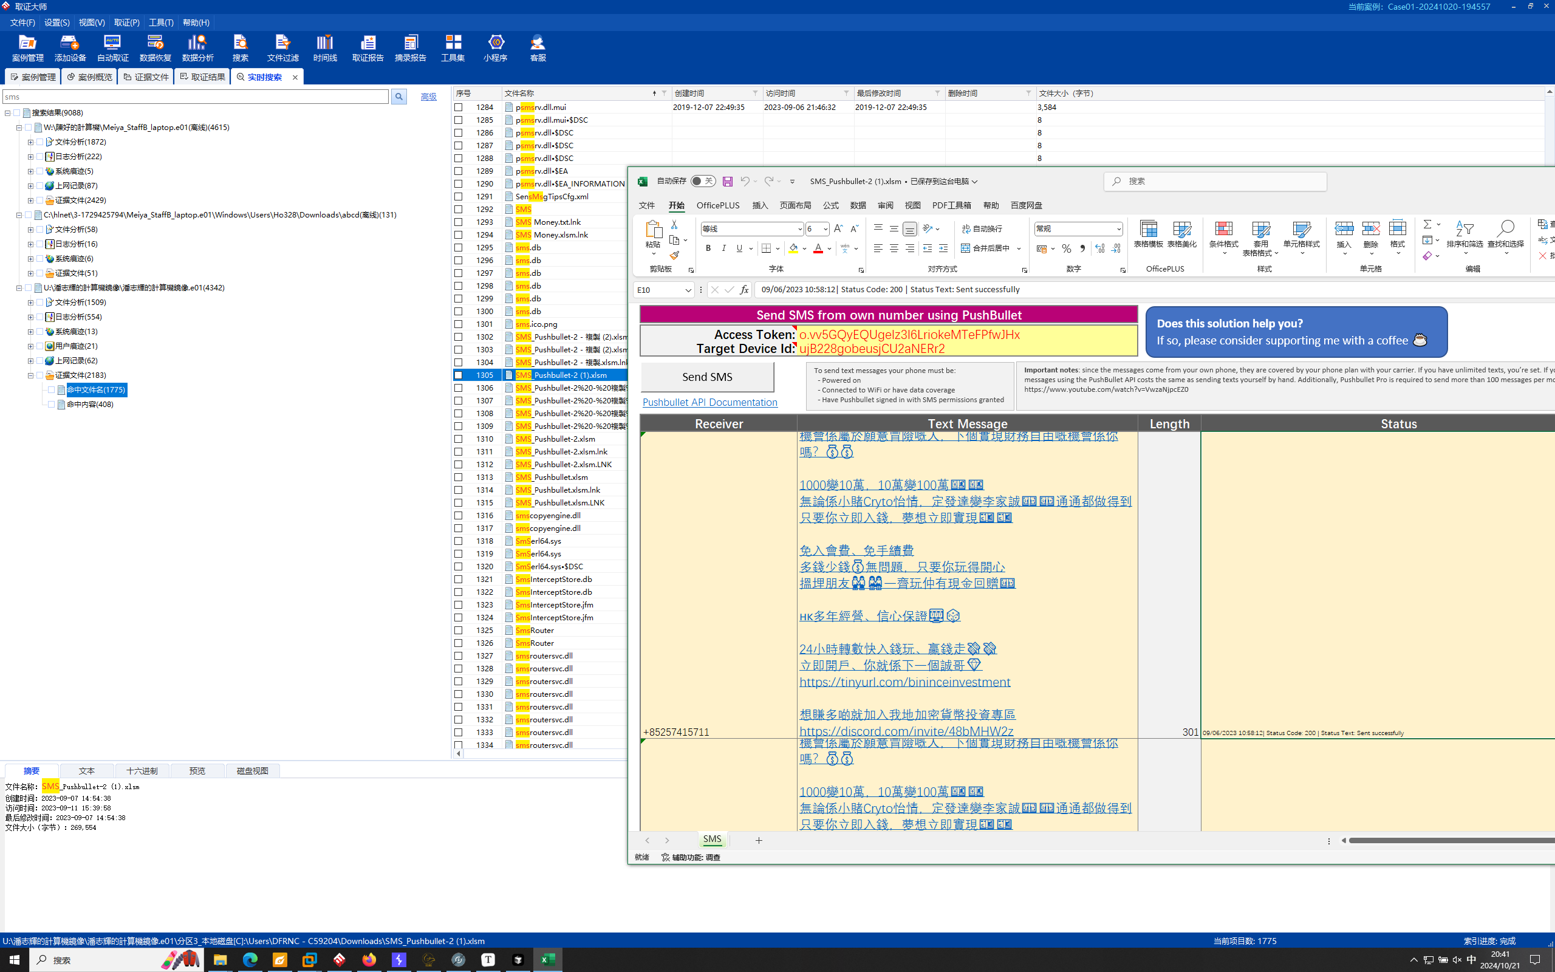Start 自动取证 from the toolbar
The height and width of the screenshot is (972, 1555).
(112, 48)
